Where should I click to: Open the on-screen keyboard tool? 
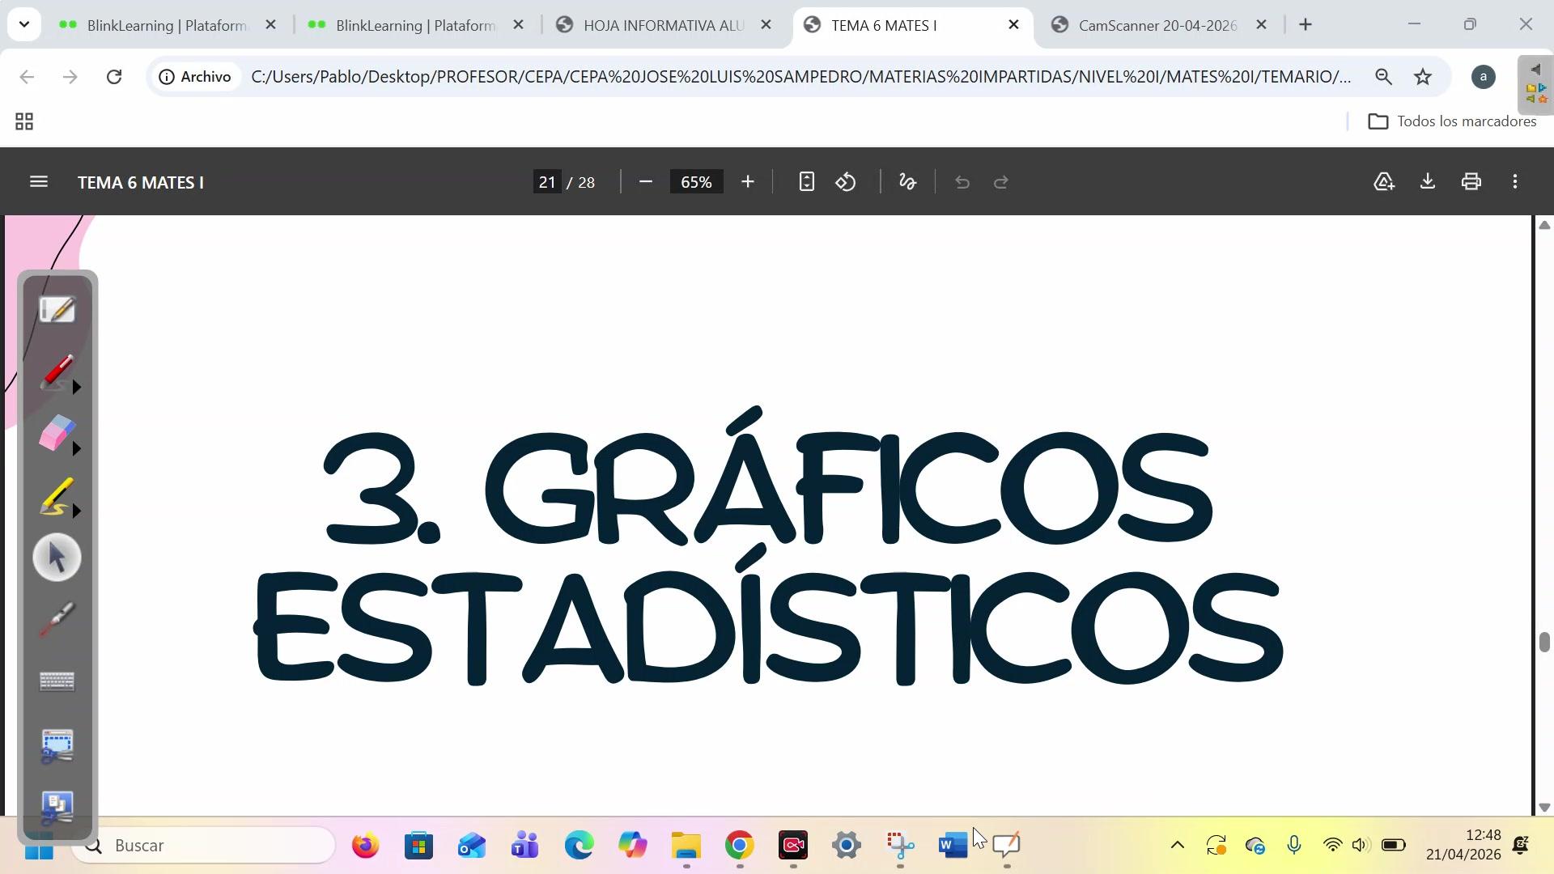coord(57,681)
